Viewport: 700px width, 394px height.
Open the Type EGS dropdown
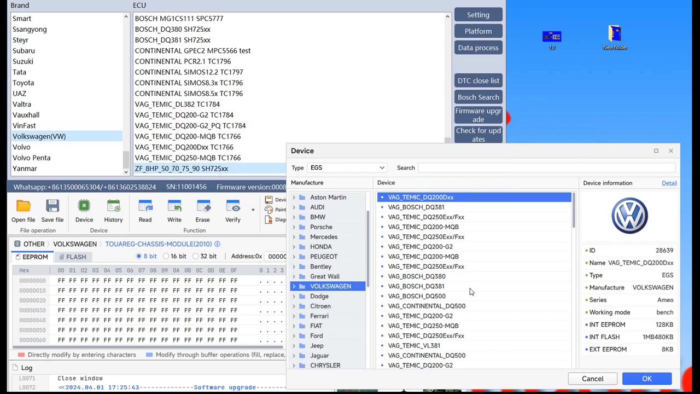click(x=347, y=168)
